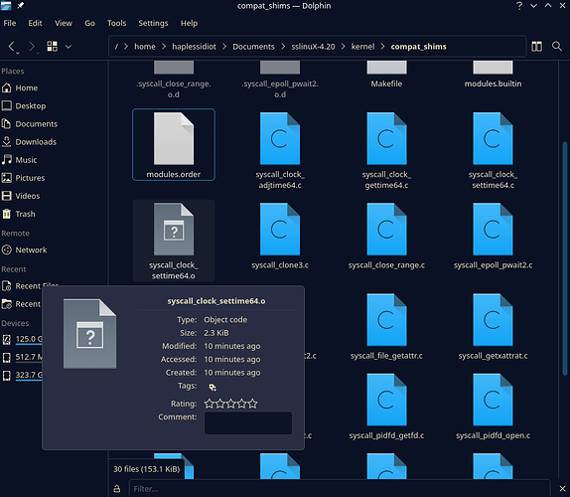Image resolution: width=570 pixels, height=497 pixels.
Task: Open the 125.0 G device entry
Action: point(22,340)
